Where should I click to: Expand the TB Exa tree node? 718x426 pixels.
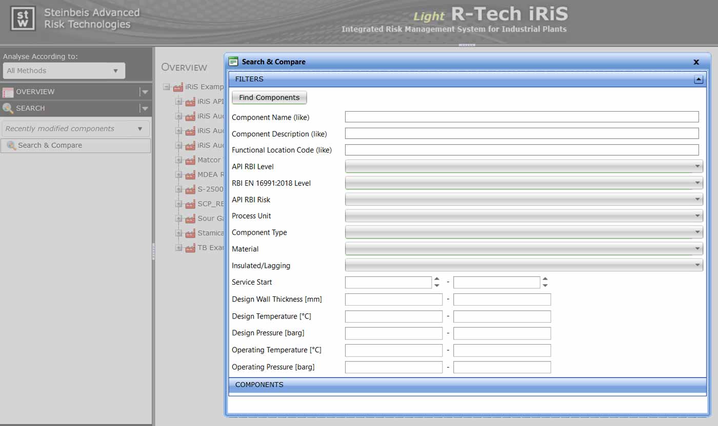pos(178,248)
